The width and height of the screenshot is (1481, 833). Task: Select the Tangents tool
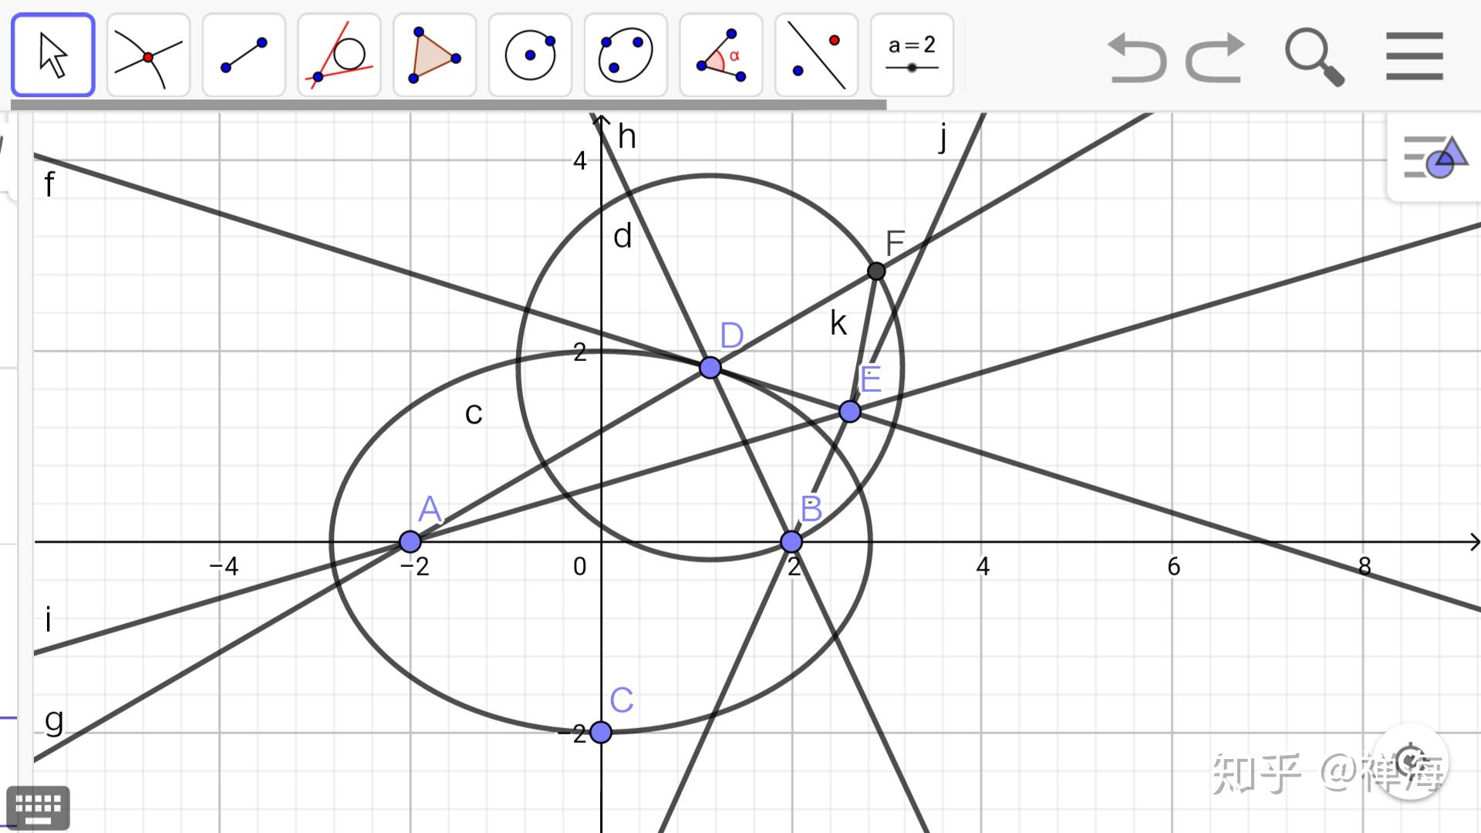339,55
